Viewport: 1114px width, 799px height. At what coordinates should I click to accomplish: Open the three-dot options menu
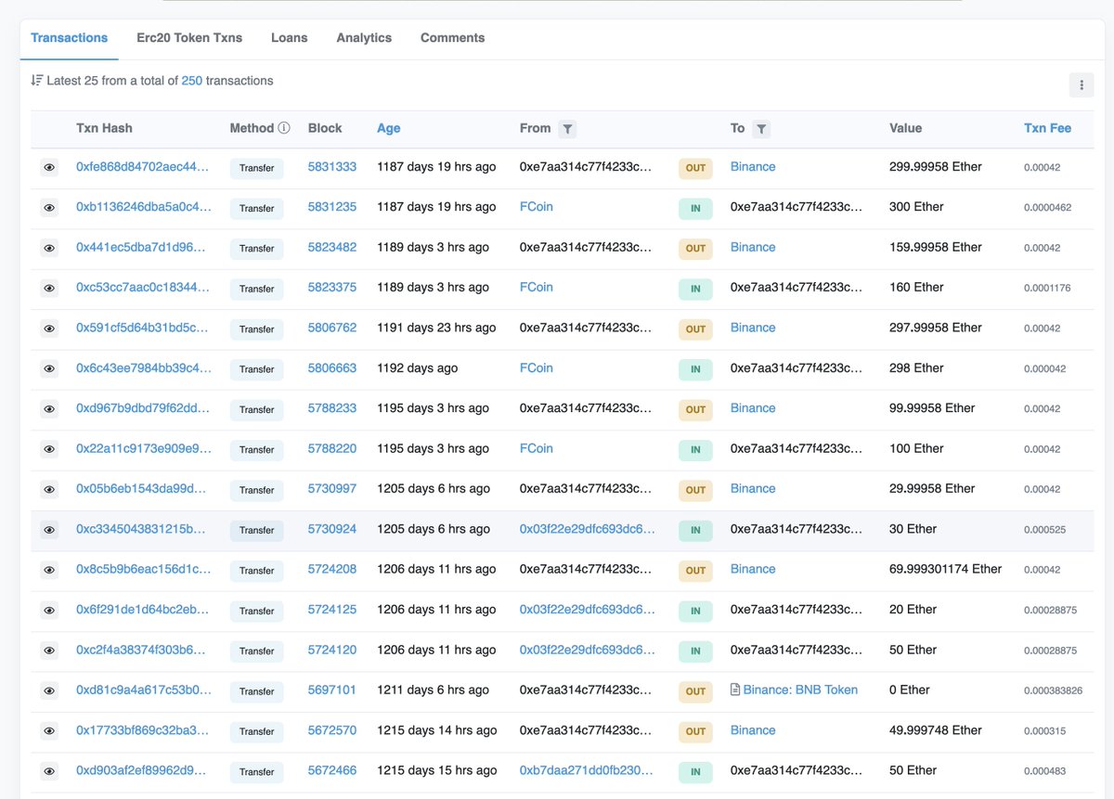[1081, 84]
